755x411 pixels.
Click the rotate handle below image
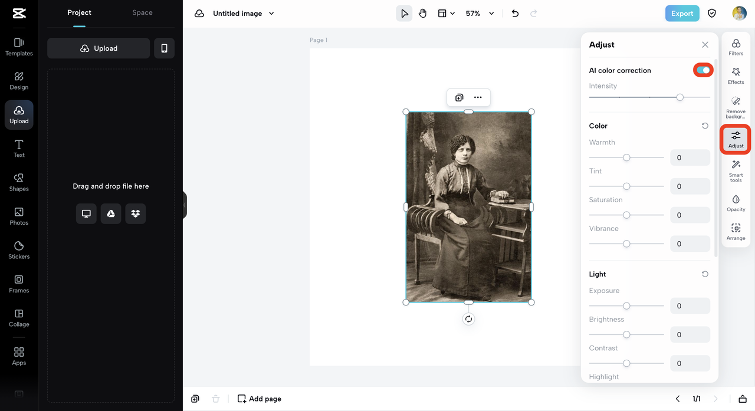[468, 319]
